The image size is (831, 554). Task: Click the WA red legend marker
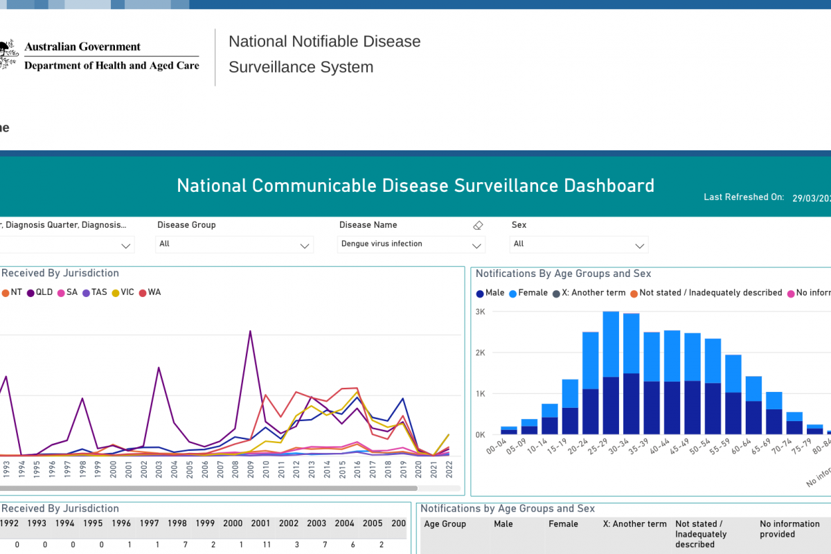143,293
